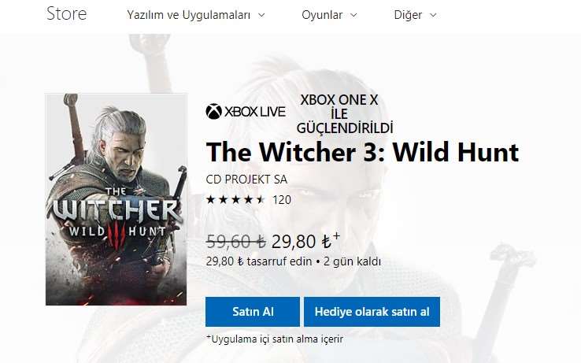Click The Witcher 3: Wild Hunt title

coord(362,152)
